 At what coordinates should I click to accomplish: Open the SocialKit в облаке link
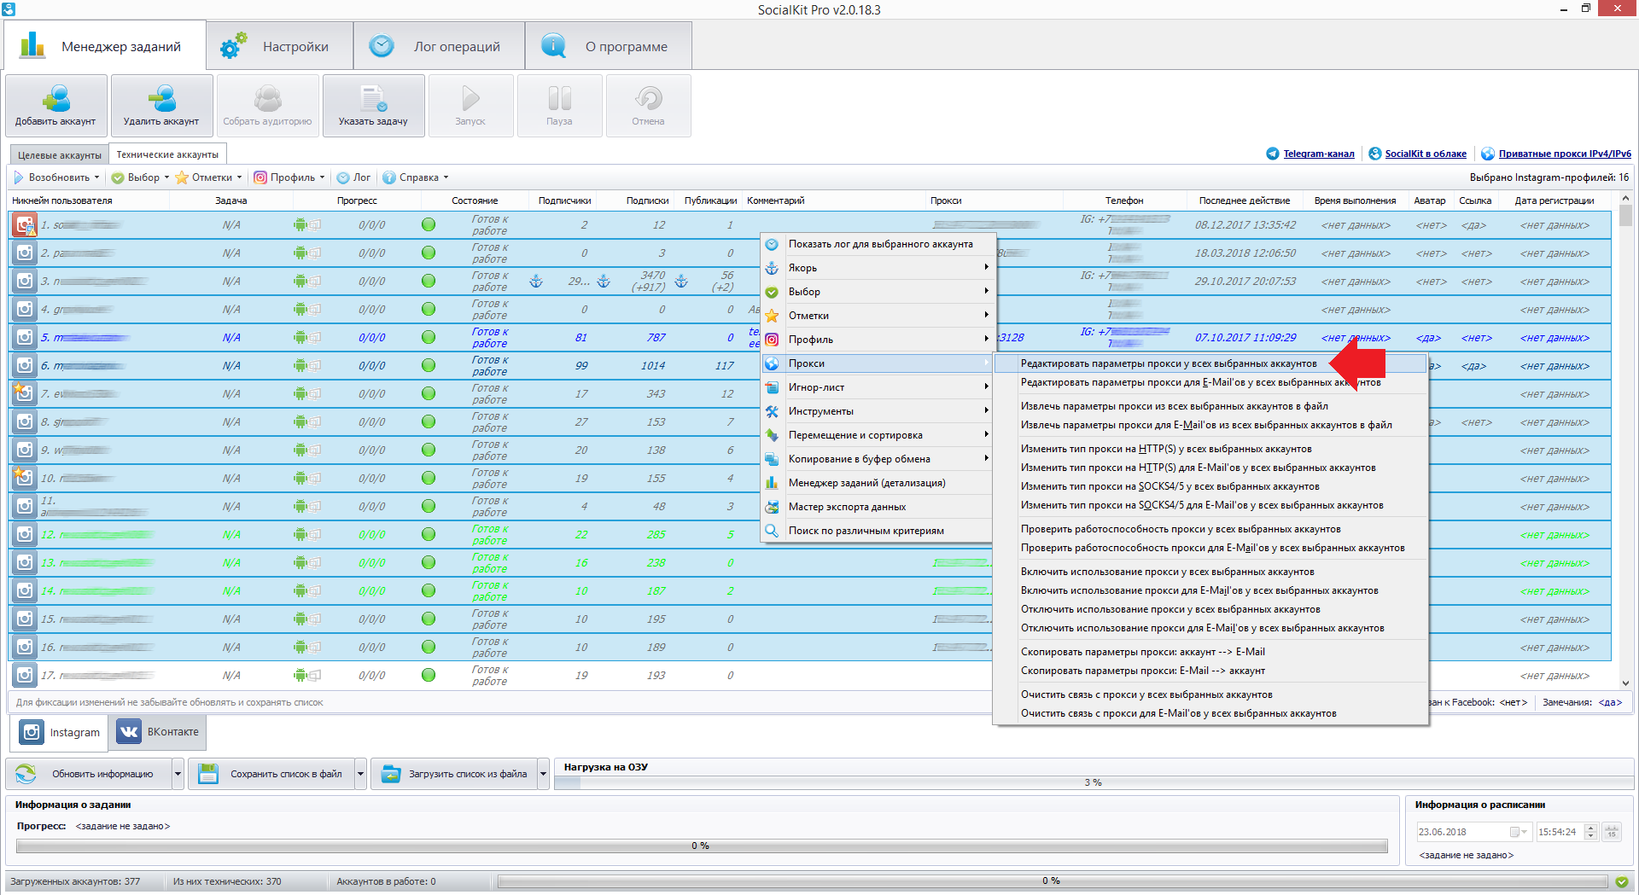coord(1426,154)
